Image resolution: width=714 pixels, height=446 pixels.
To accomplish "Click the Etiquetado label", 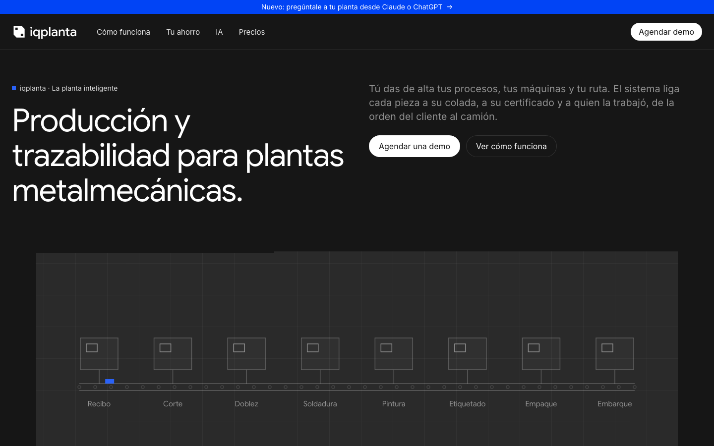I will point(468,404).
